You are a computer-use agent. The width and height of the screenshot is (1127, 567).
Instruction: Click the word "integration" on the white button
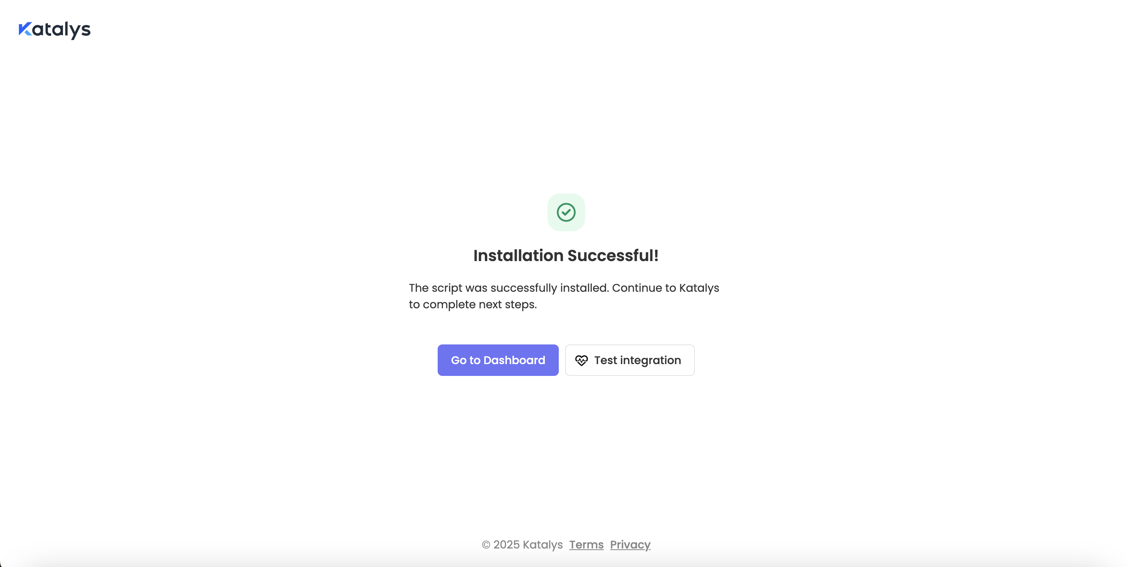(650, 360)
